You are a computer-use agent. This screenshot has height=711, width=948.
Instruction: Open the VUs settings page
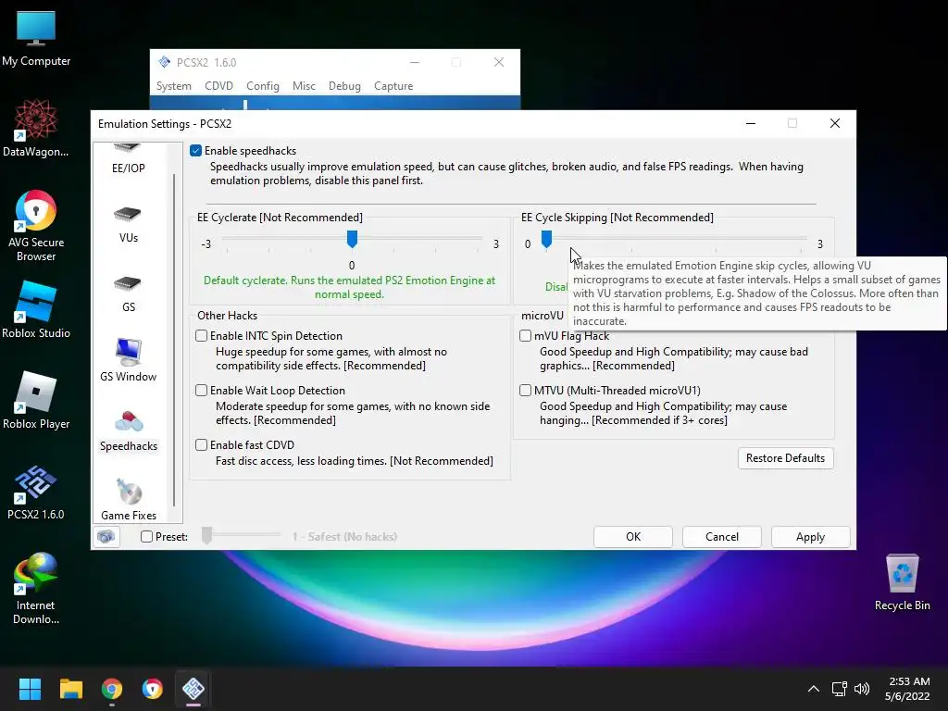click(128, 224)
